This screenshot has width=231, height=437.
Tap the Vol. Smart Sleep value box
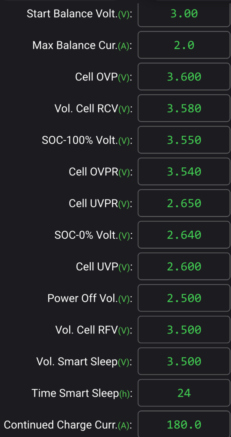[x=184, y=361]
